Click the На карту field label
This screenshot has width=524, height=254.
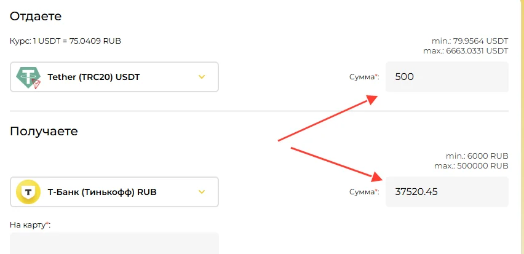coord(30,225)
